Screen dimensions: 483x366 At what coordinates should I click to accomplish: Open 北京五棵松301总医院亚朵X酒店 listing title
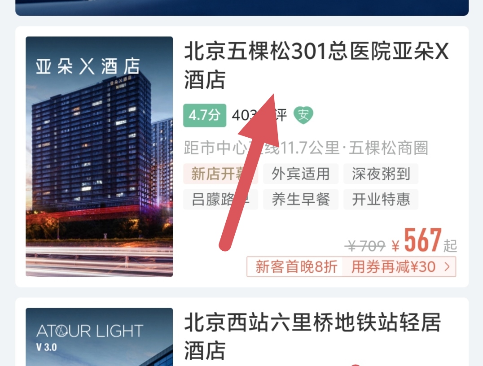coord(316,65)
